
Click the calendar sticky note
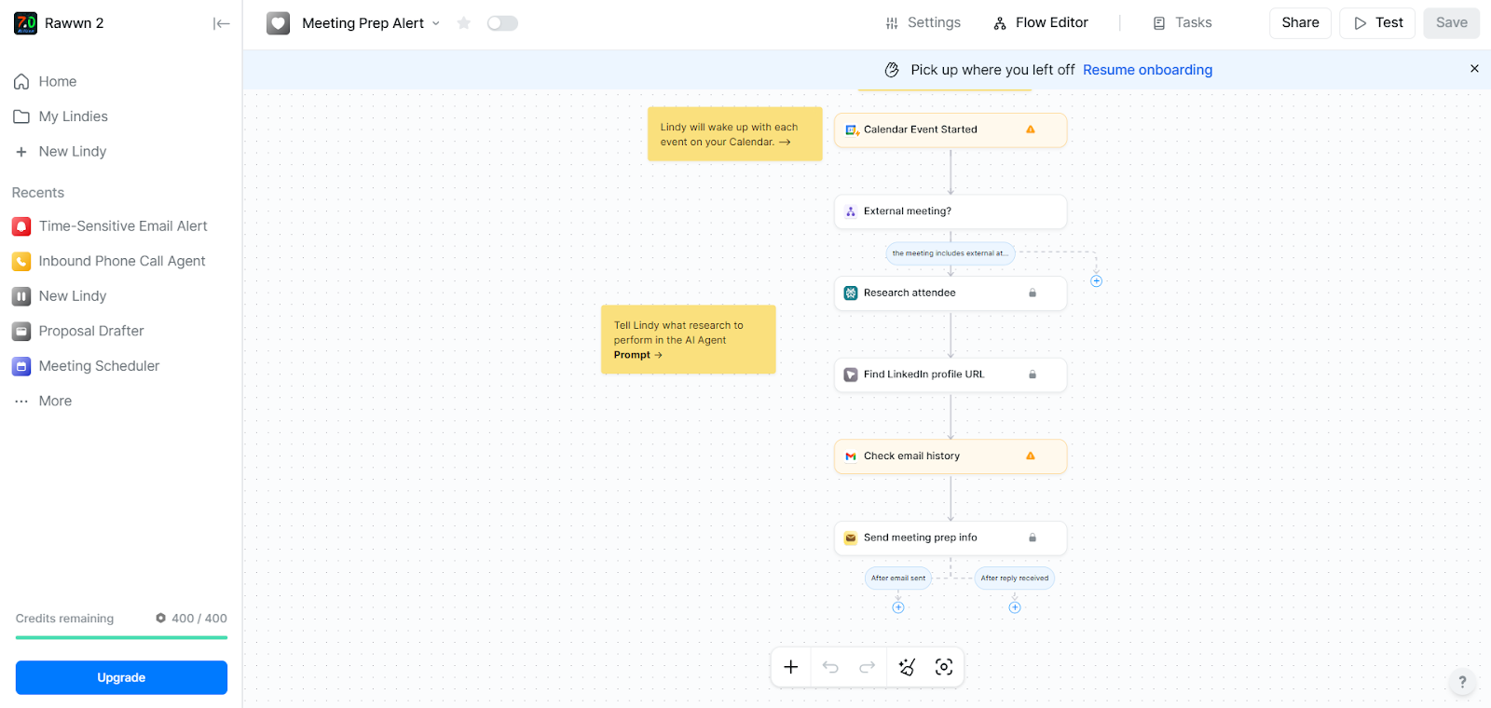[x=734, y=134]
